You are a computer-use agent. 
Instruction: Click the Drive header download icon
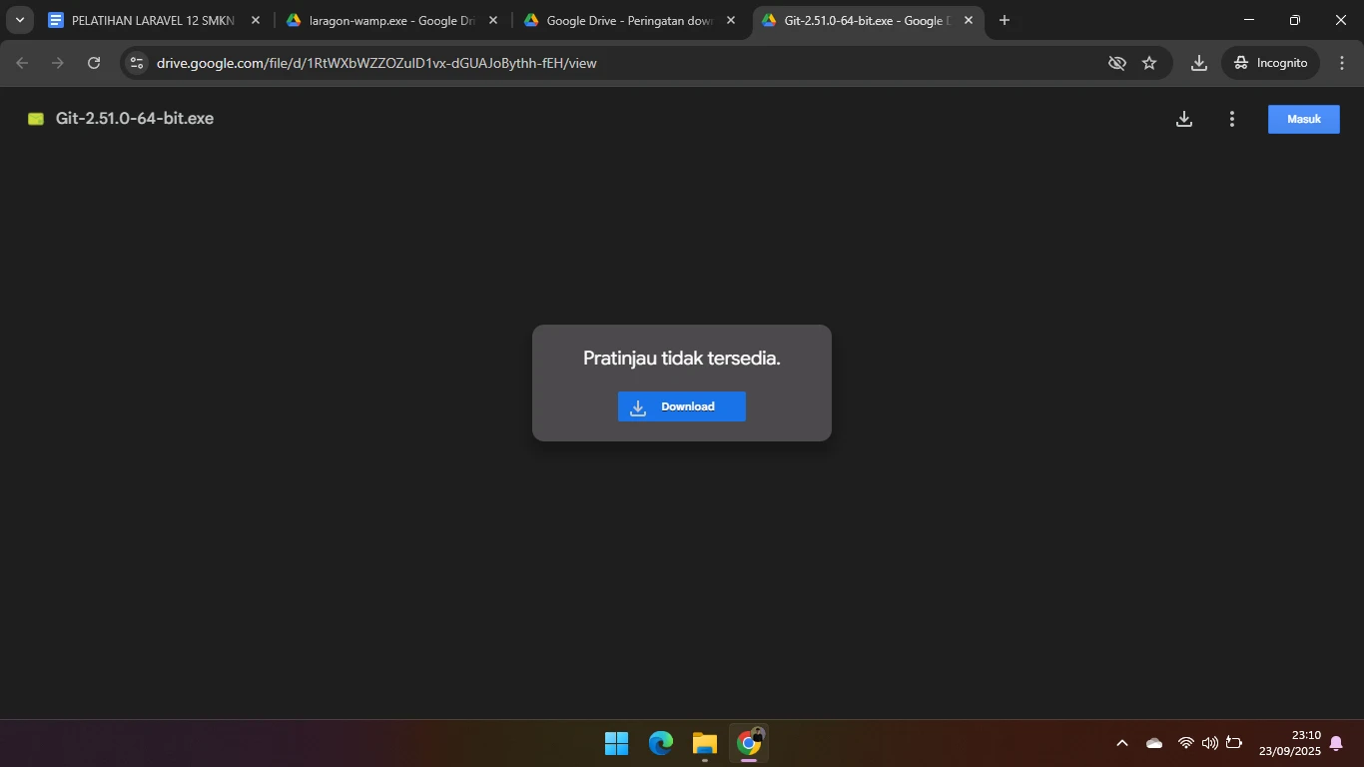[x=1183, y=119]
